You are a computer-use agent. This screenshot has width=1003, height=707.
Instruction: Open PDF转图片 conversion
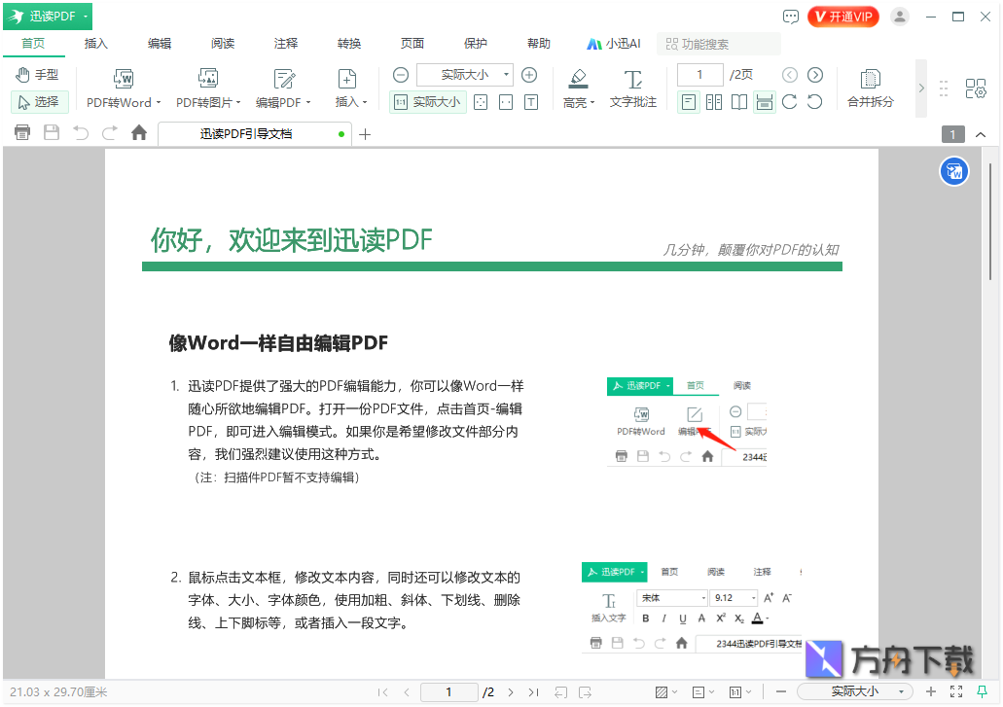pos(208,88)
